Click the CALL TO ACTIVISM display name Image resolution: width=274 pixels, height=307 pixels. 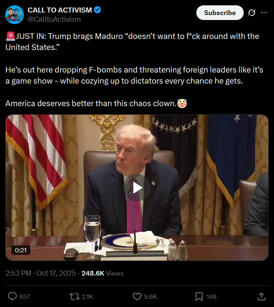[x=60, y=10]
